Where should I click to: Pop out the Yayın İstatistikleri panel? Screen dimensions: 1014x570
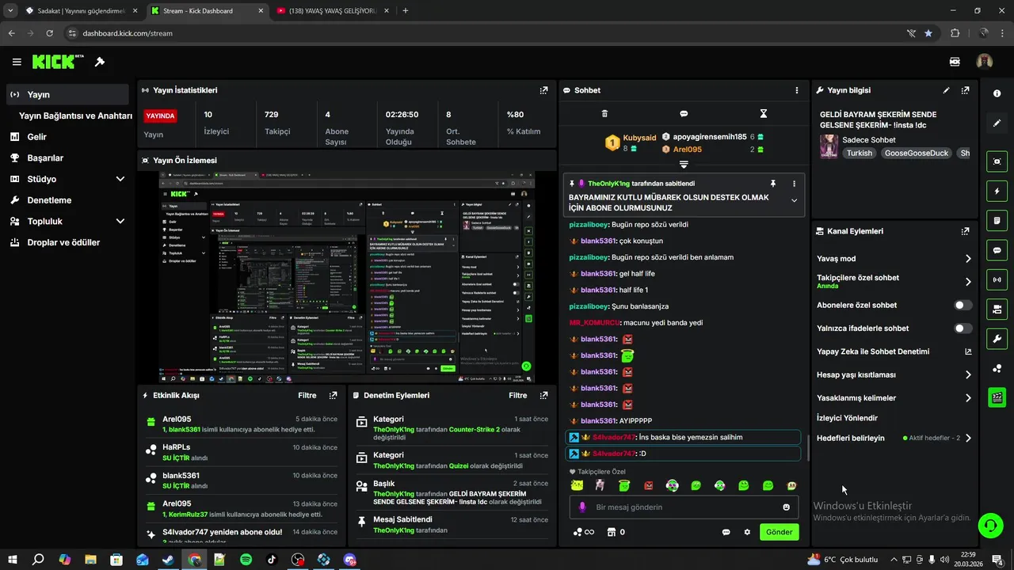tap(543, 90)
